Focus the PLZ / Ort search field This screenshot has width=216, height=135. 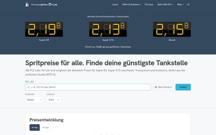[88, 87]
